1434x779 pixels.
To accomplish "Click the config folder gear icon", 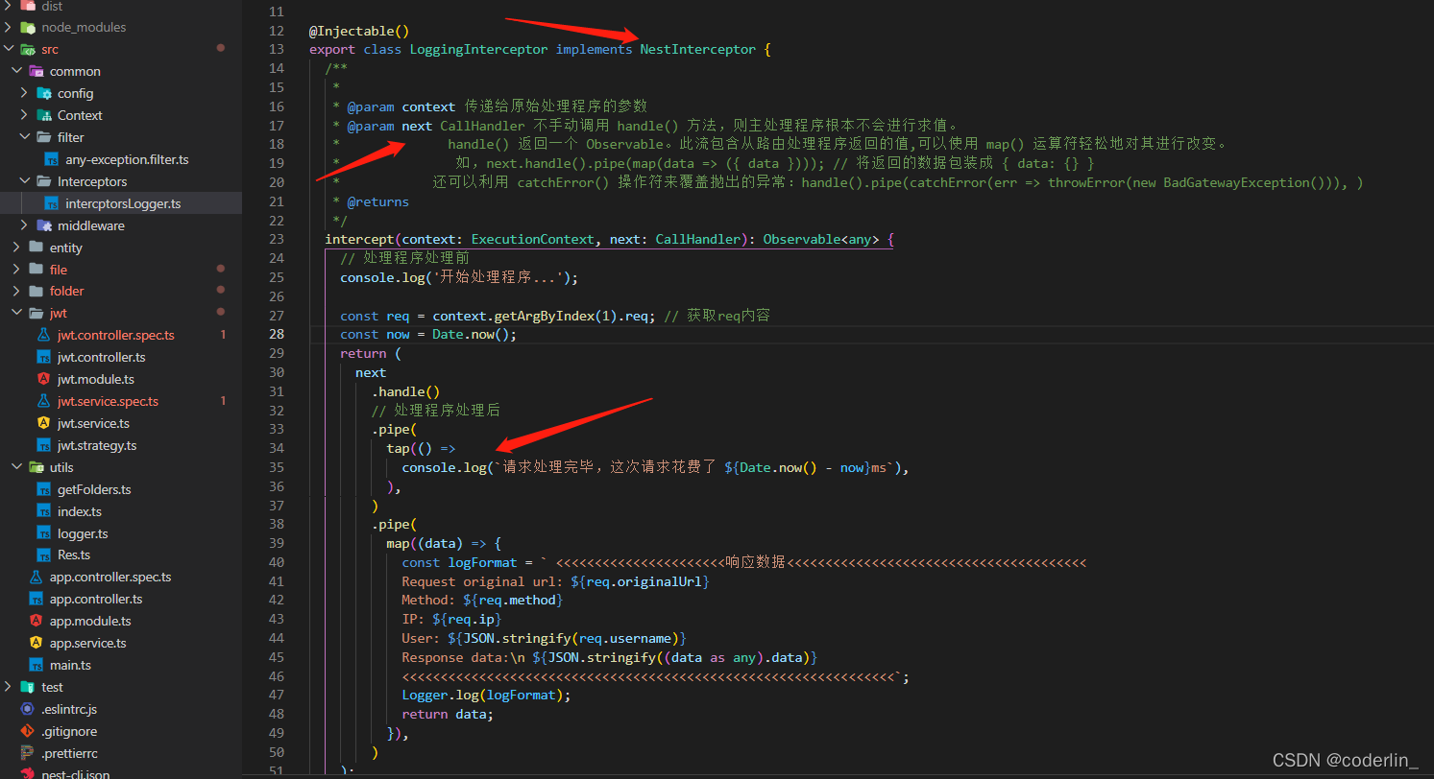I will coord(43,93).
